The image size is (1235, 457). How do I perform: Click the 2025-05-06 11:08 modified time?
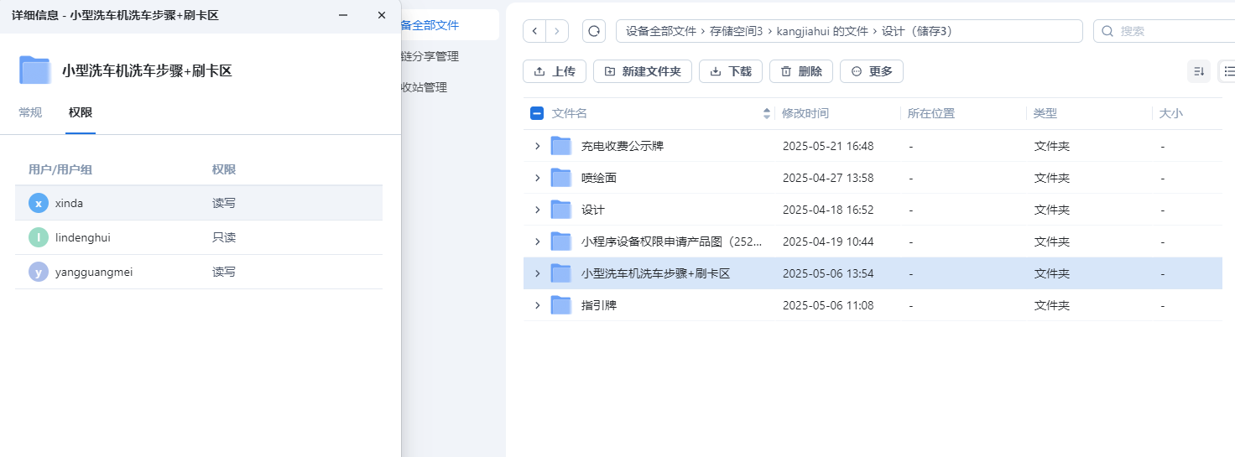tap(828, 305)
